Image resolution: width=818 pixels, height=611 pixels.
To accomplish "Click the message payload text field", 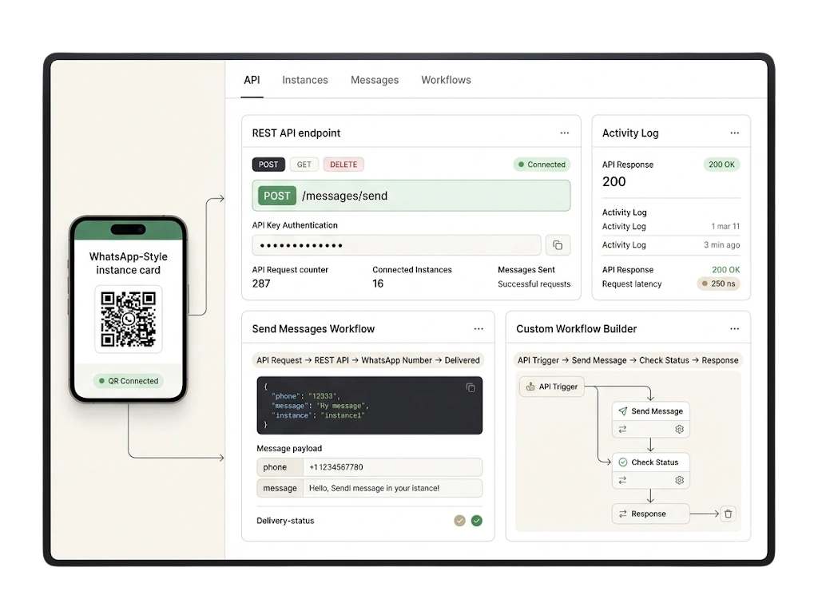I will tap(392, 488).
